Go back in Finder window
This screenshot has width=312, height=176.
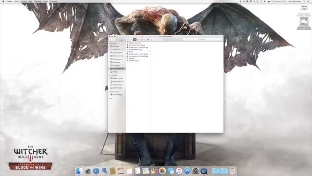coord(111,40)
